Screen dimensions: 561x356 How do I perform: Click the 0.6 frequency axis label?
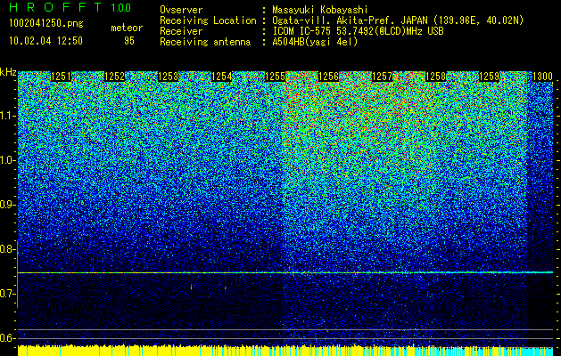tap(7, 338)
